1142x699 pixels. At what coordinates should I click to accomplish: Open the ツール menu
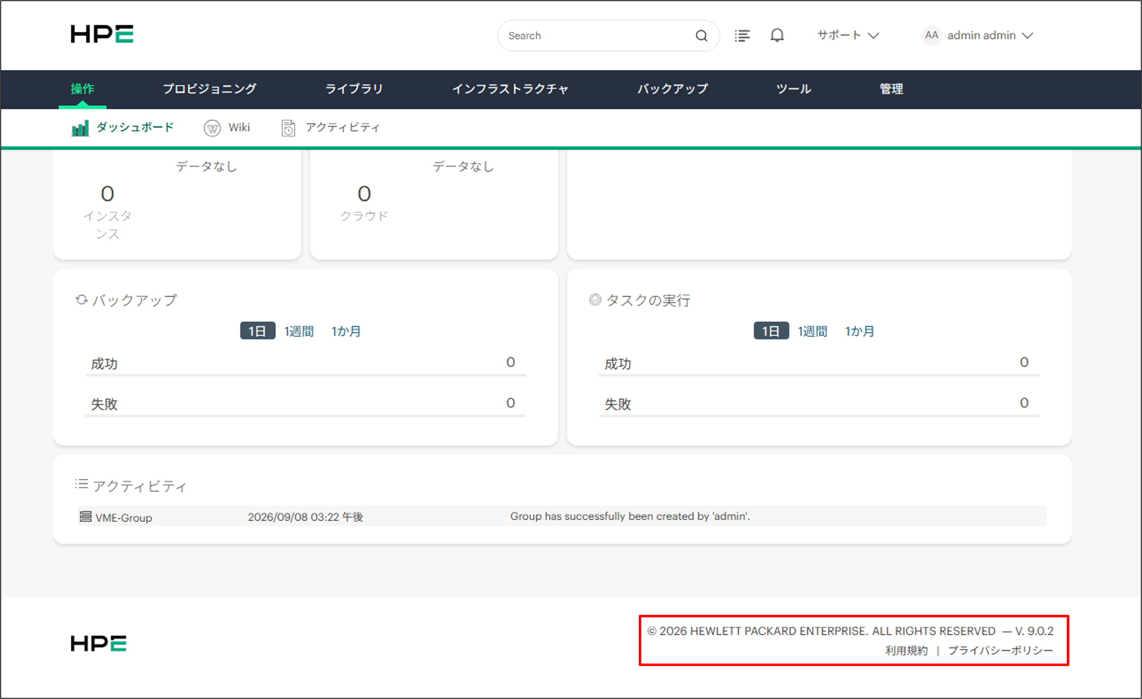[794, 89]
